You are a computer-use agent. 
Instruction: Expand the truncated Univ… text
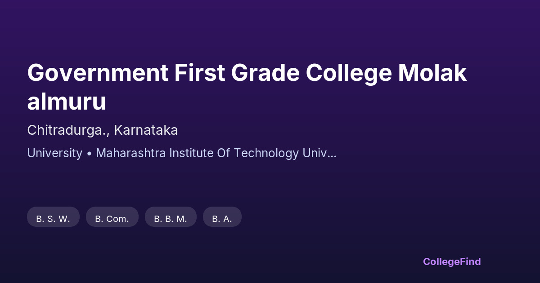tap(319, 153)
